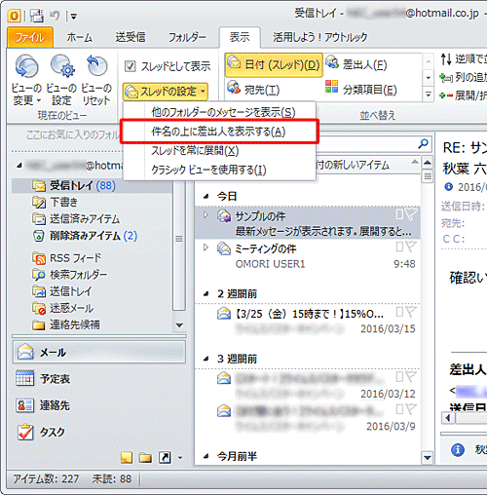Open the ファイル tab
Image resolution: width=487 pixels, height=495 pixels.
point(30,37)
